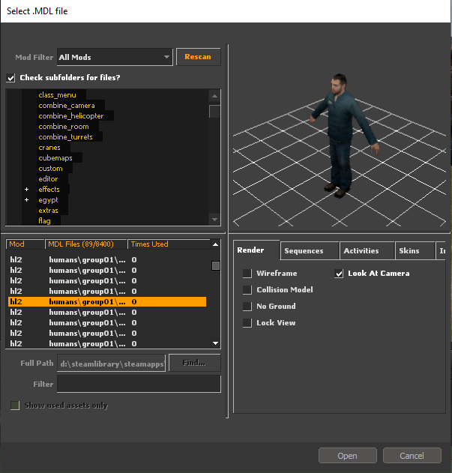Toggle Check subfolders for files checkbox
Viewport: 452px width, 473px height.
[10, 78]
